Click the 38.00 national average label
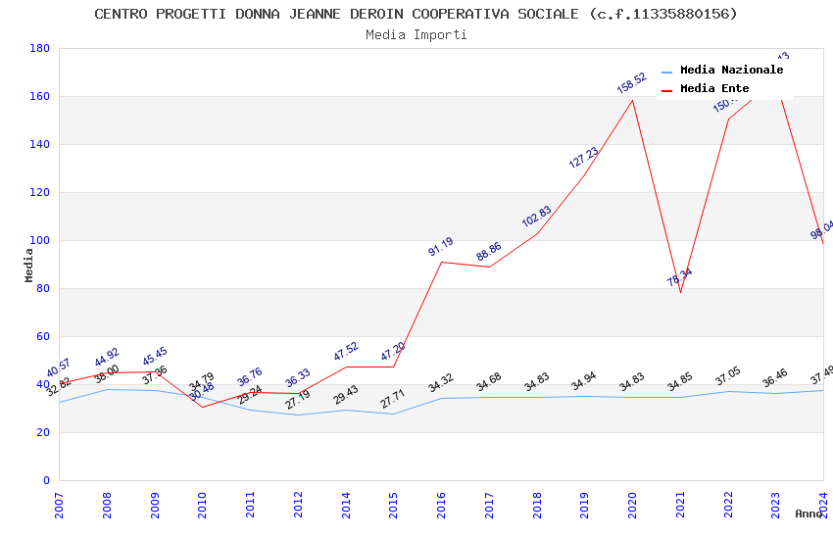 (x=107, y=374)
